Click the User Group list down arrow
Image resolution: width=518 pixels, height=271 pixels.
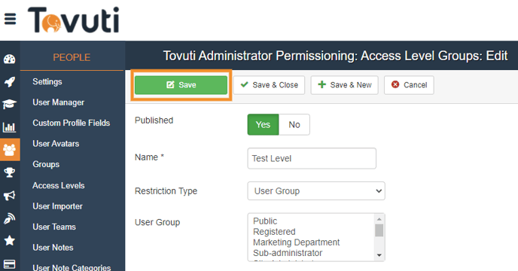coord(379,255)
